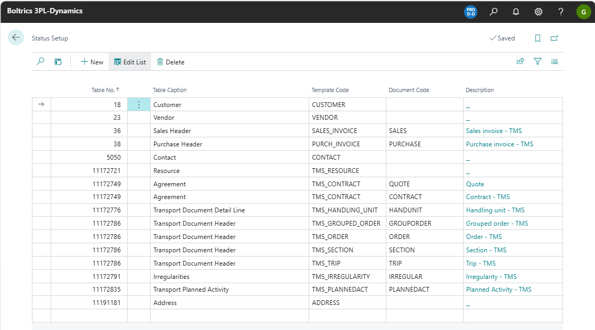Open the help question mark

tap(561, 11)
